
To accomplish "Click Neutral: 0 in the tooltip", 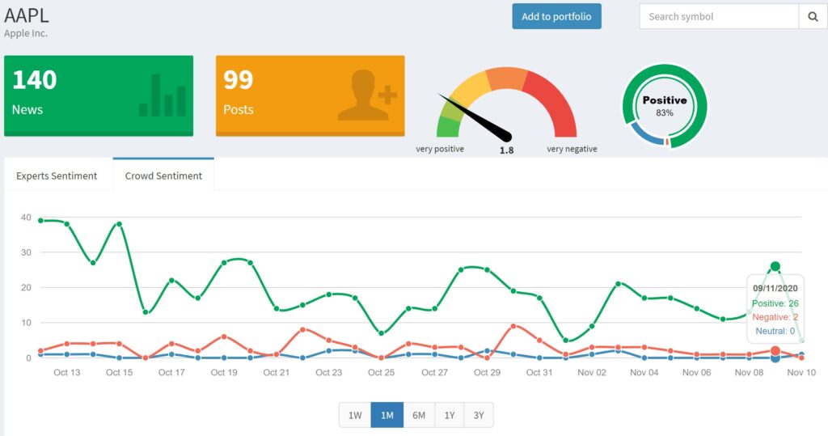I will 775,331.
